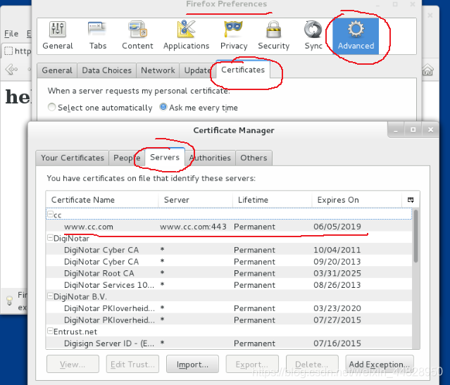This screenshot has width=450, height=385.
Task: Open Authorities tab
Action: [210, 158]
